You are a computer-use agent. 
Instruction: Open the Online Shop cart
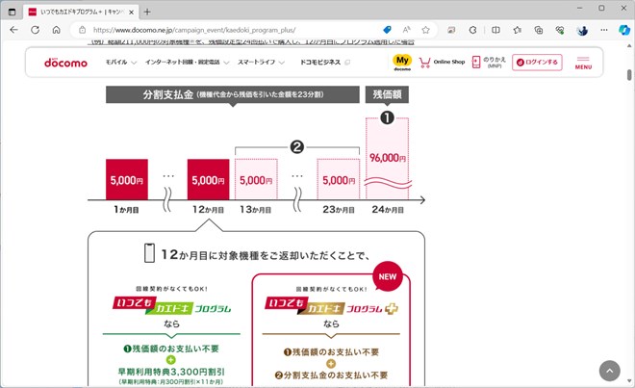coord(442,62)
